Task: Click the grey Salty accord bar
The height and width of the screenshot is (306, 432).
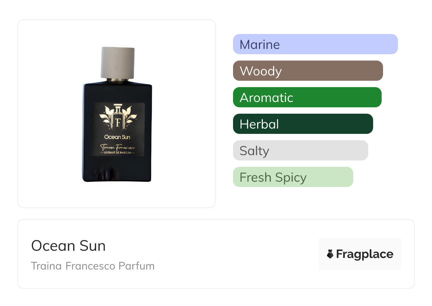Action: click(300, 151)
